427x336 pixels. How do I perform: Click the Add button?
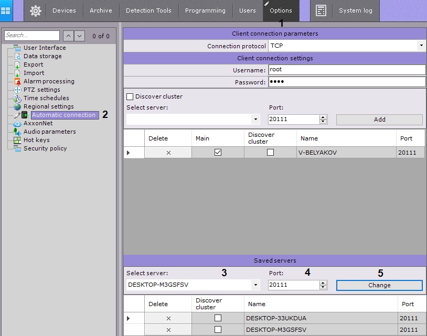coord(379,120)
